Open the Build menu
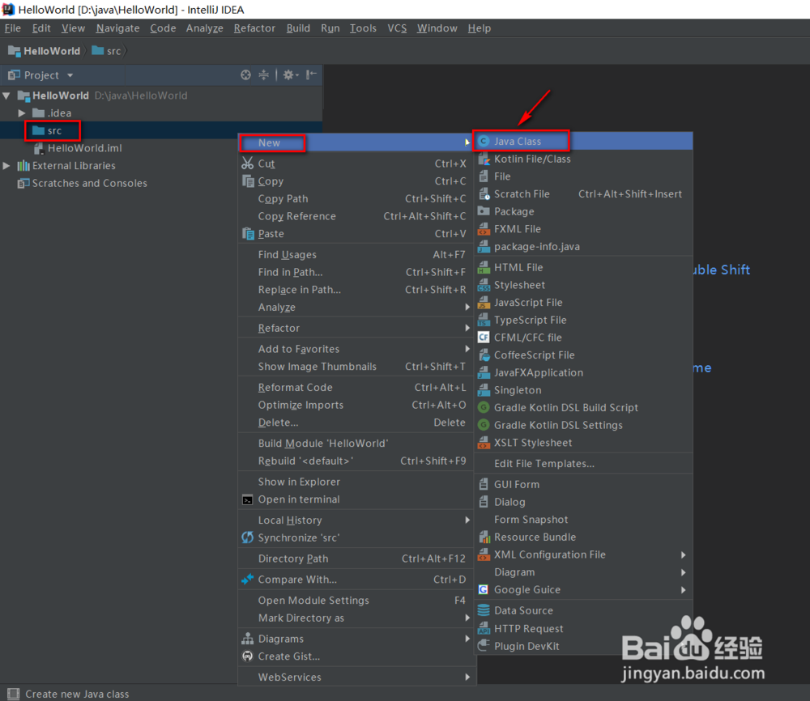810x701 pixels. click(x=299, y=28)
